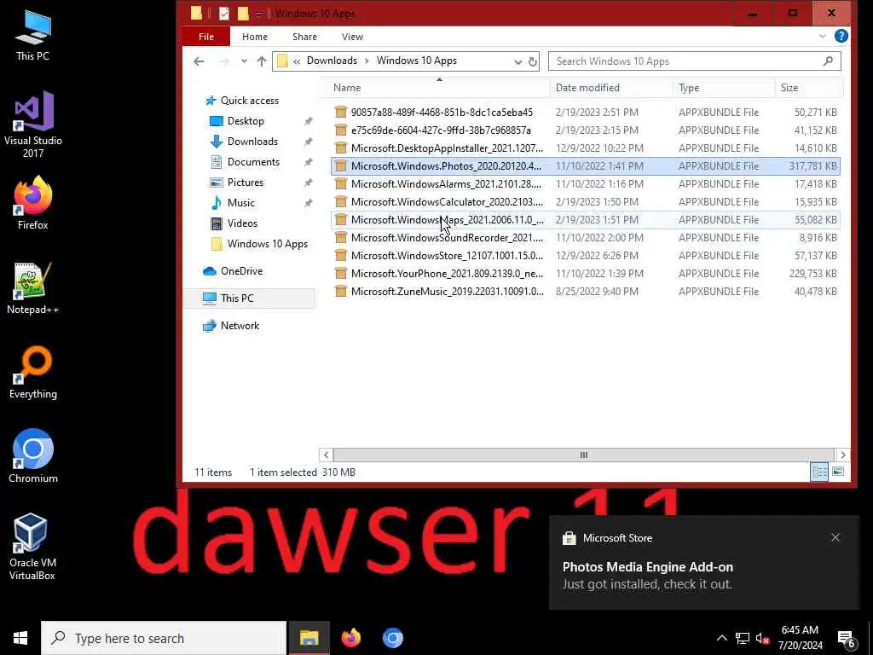This screenshot has width=873, height=655.
Task: Open Documents in the navigation pane
Action: tap(253, 162)
